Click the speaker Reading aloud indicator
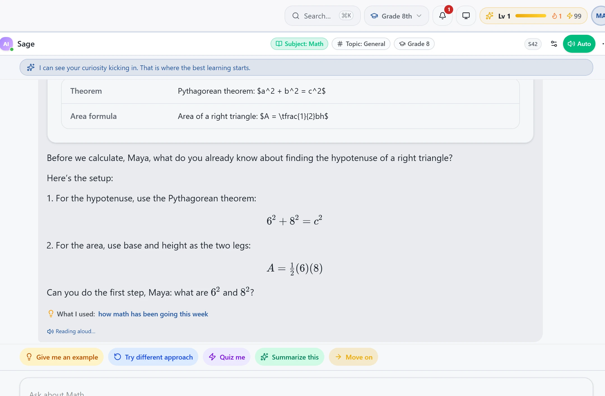 (x=71, y=331)
